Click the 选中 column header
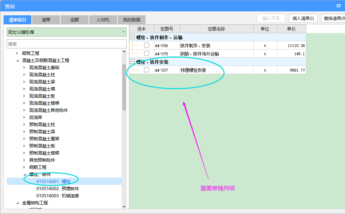345x214 pixels. pos(142,29)
